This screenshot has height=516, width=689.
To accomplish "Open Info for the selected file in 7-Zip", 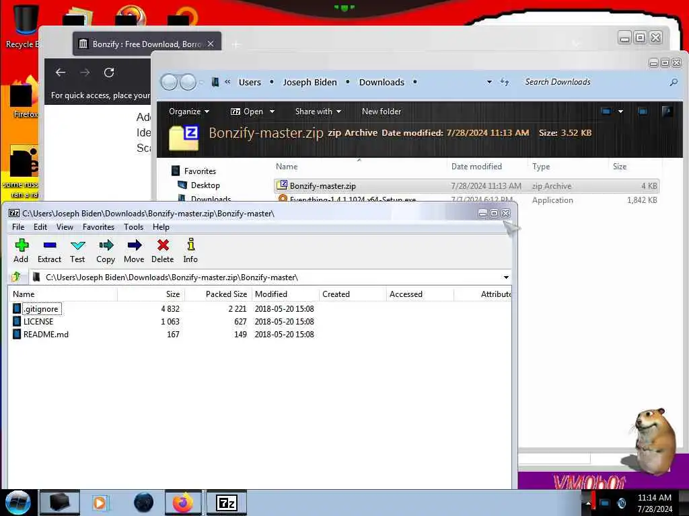I will (190, 251).
